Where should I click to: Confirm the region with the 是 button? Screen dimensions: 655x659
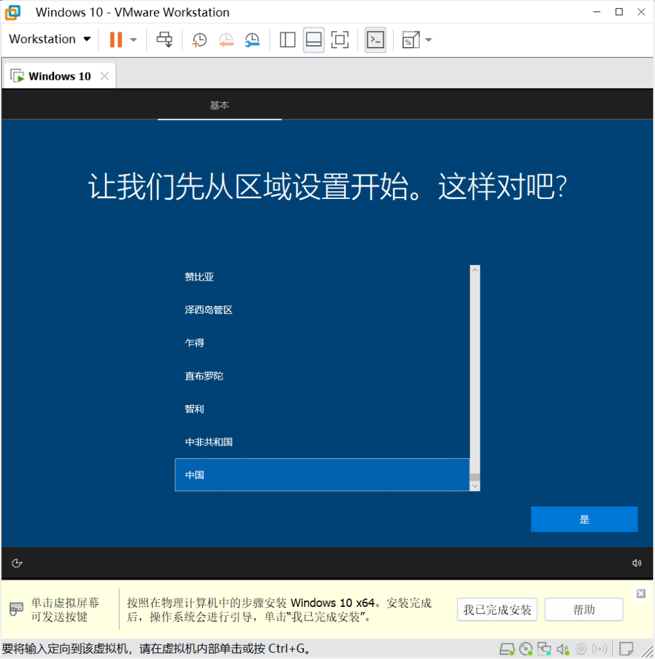click(584, 519)
